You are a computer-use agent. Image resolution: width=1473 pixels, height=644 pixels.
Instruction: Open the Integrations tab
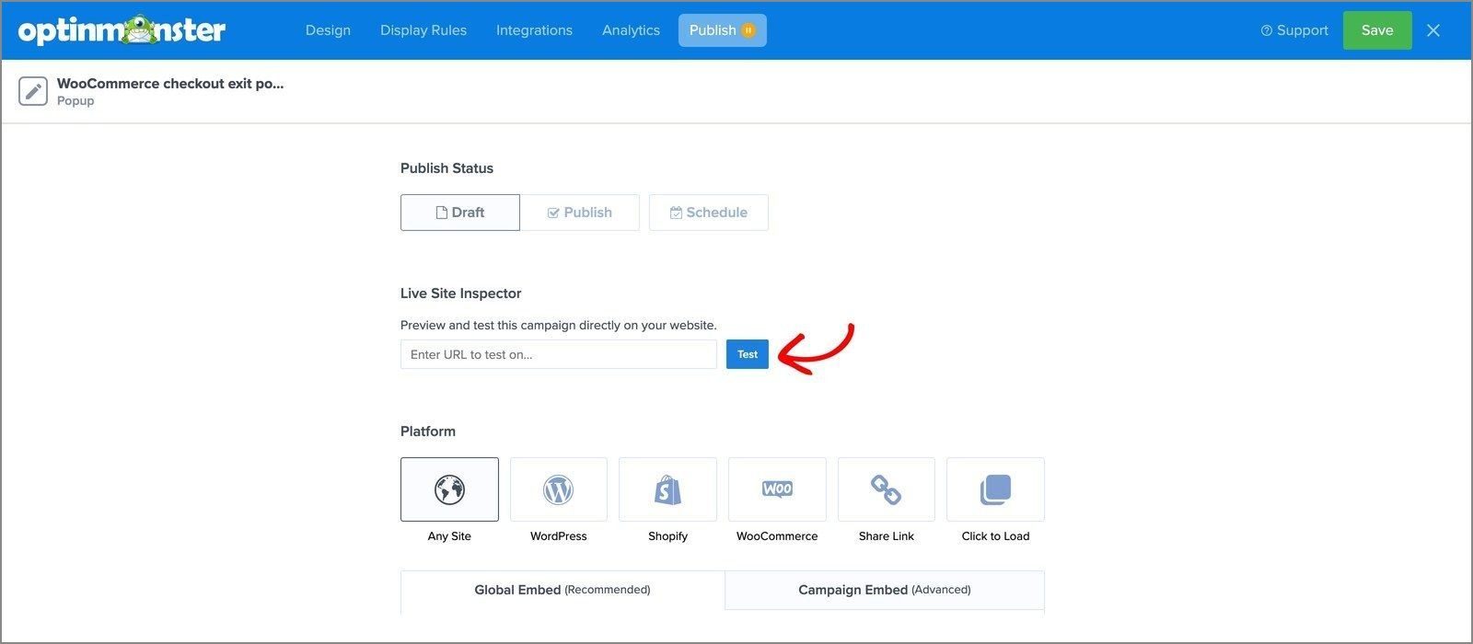(x=534, y=30)
